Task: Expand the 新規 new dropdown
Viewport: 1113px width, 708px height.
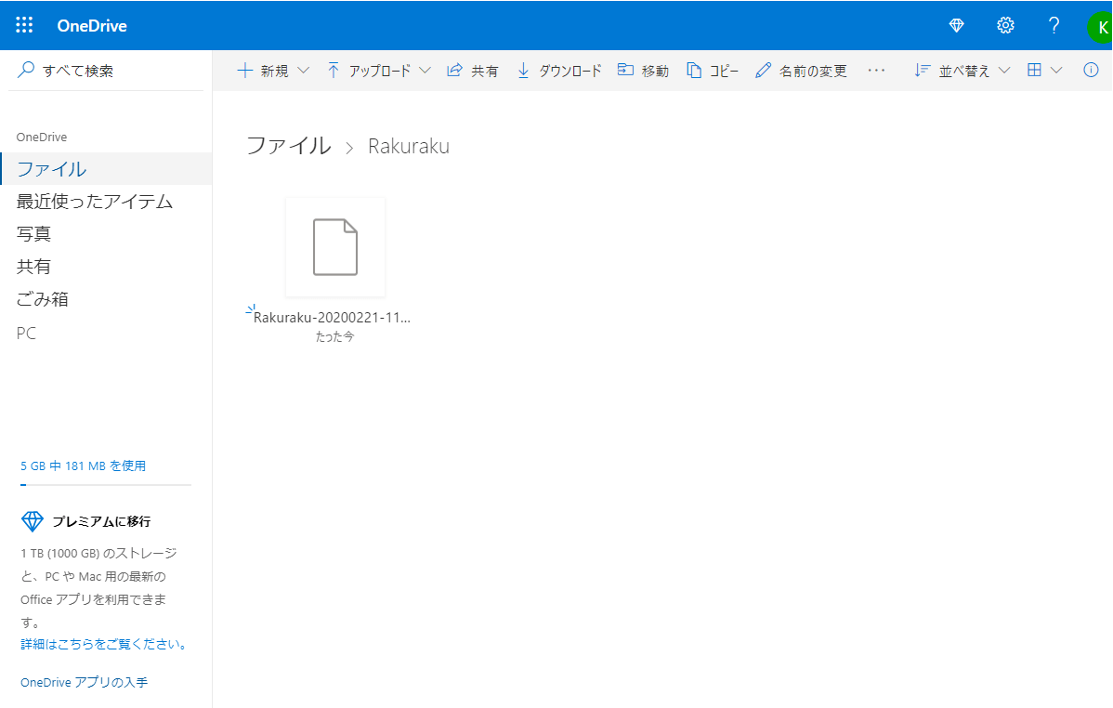Action: [x=273, y=71]
